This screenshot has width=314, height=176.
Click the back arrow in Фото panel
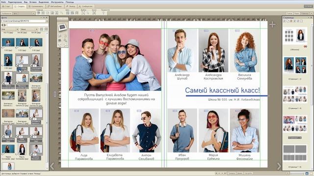pyautogui.click(x=2, y=25)
